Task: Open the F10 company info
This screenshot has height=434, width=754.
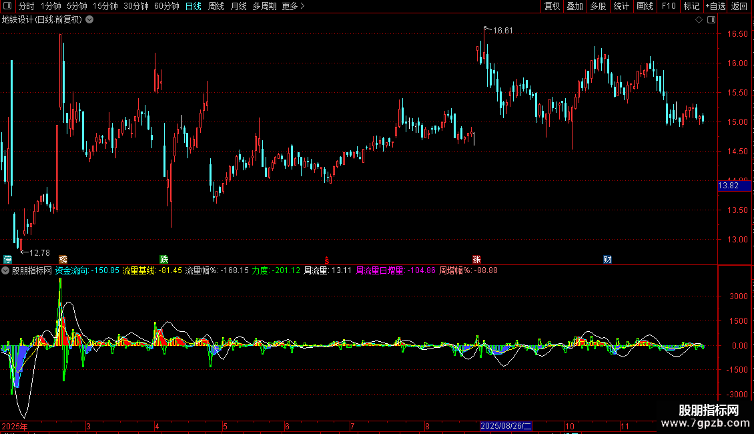Action: coord(669,6)
